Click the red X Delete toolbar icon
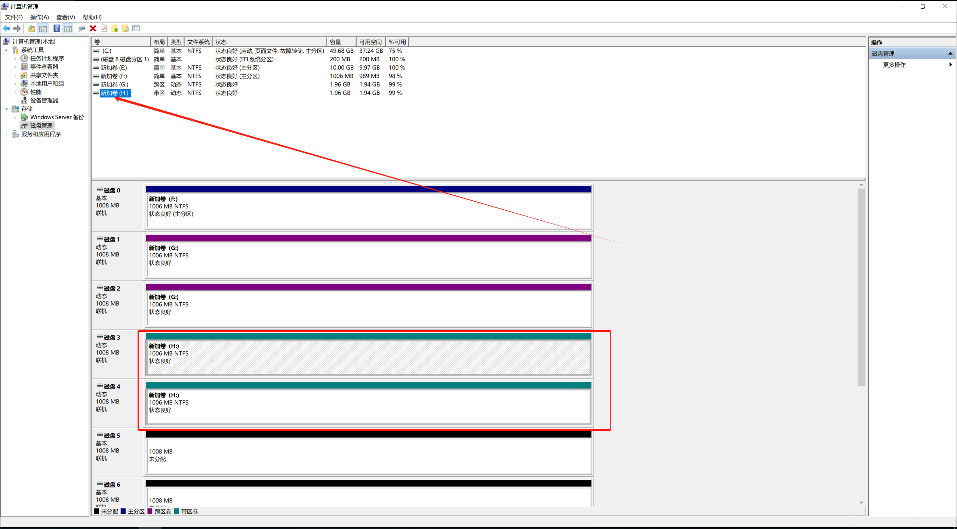This screenshot has height=529, width=957. [x=93, y=28]
